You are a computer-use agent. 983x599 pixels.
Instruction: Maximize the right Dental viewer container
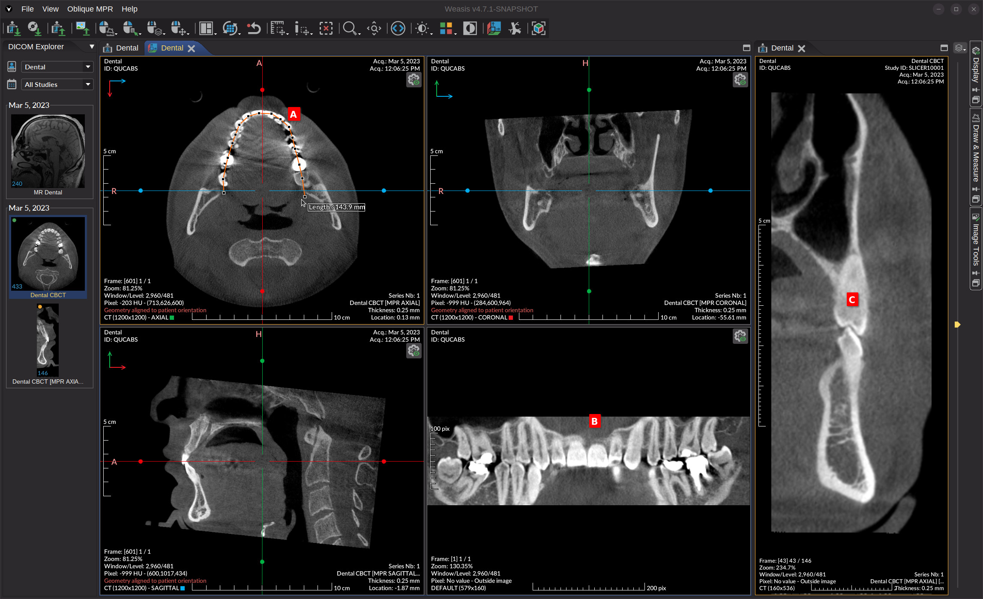click(944, 48)
